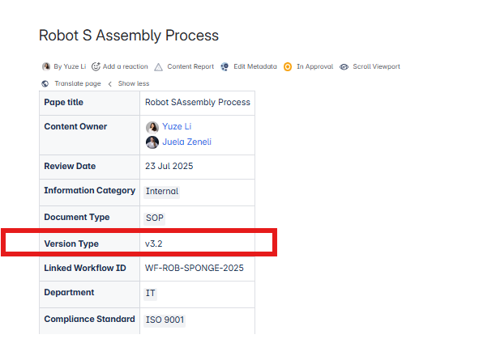Collapse metadata with Show less chevron
The width and height of the screenshot is (479, 343).
point(110,84)
